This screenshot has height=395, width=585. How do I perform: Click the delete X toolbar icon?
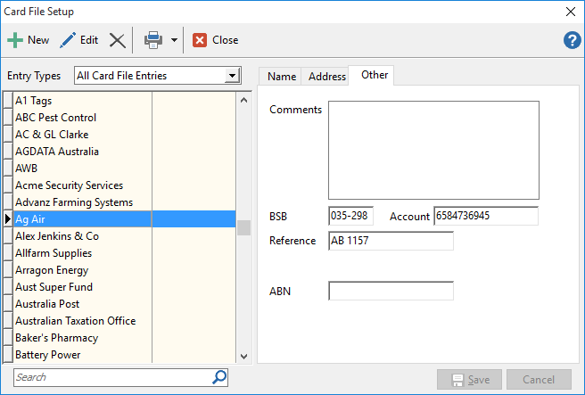pyautogui.click(x=117, y=40)
